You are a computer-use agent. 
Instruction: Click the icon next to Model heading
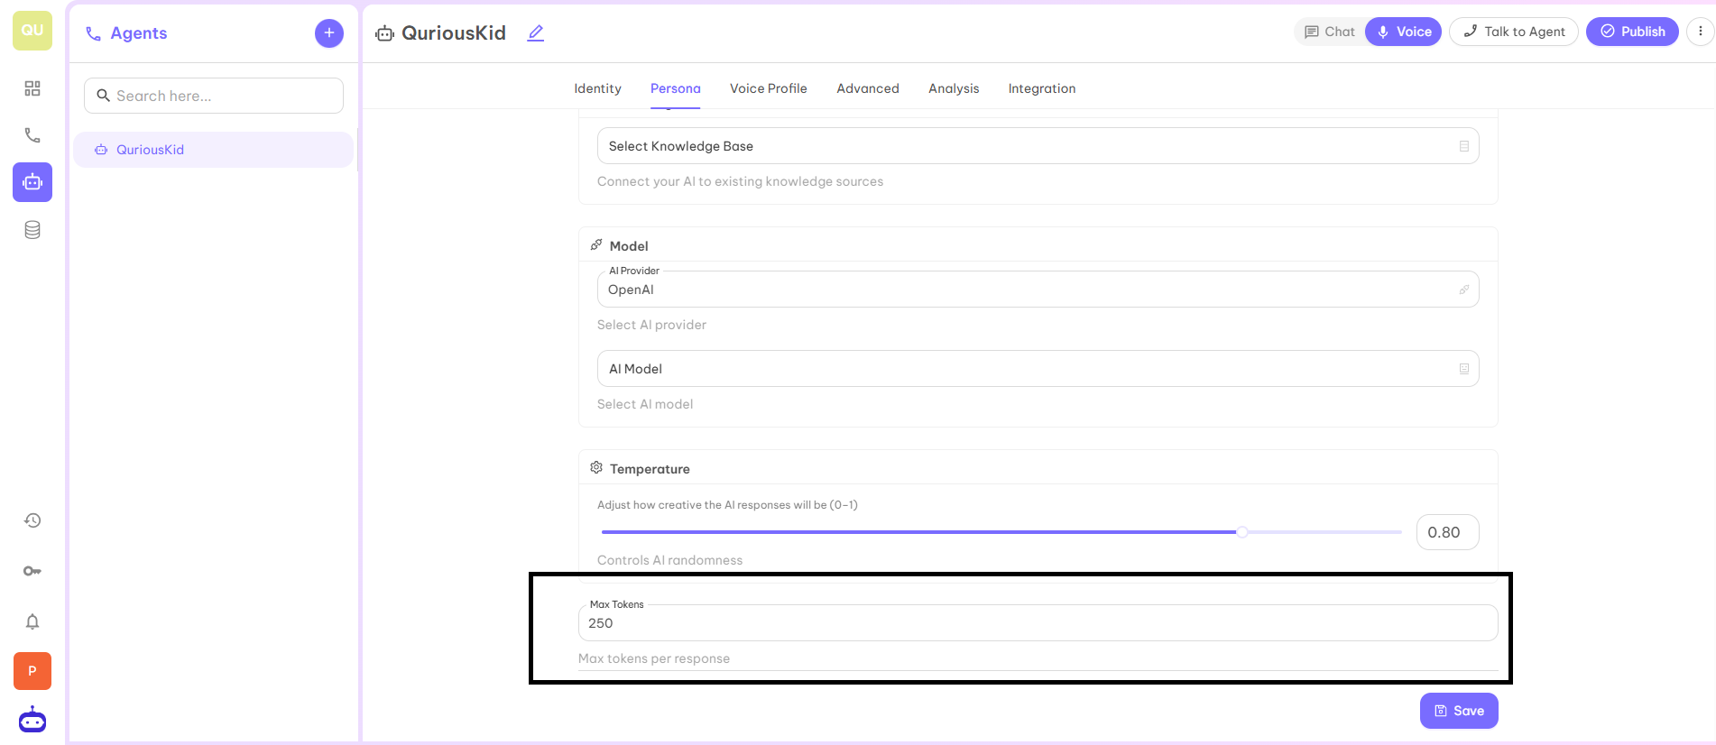click(596, 244)
